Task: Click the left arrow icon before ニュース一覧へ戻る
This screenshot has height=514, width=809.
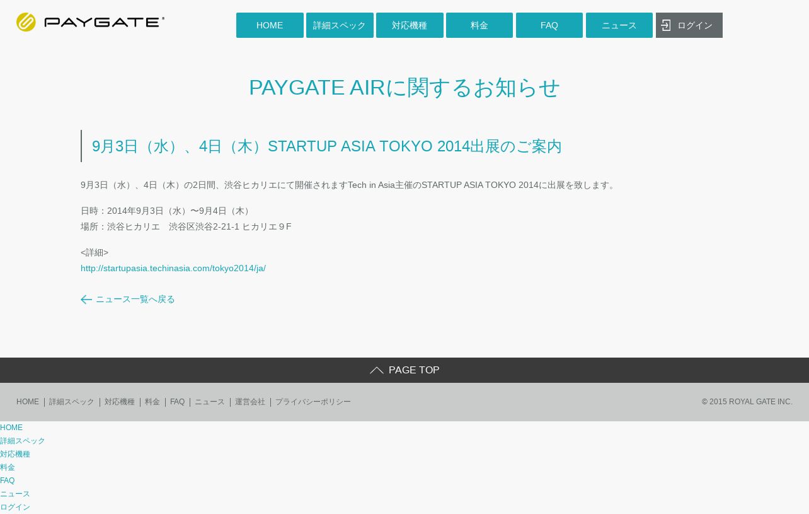Action: [86, 300]
